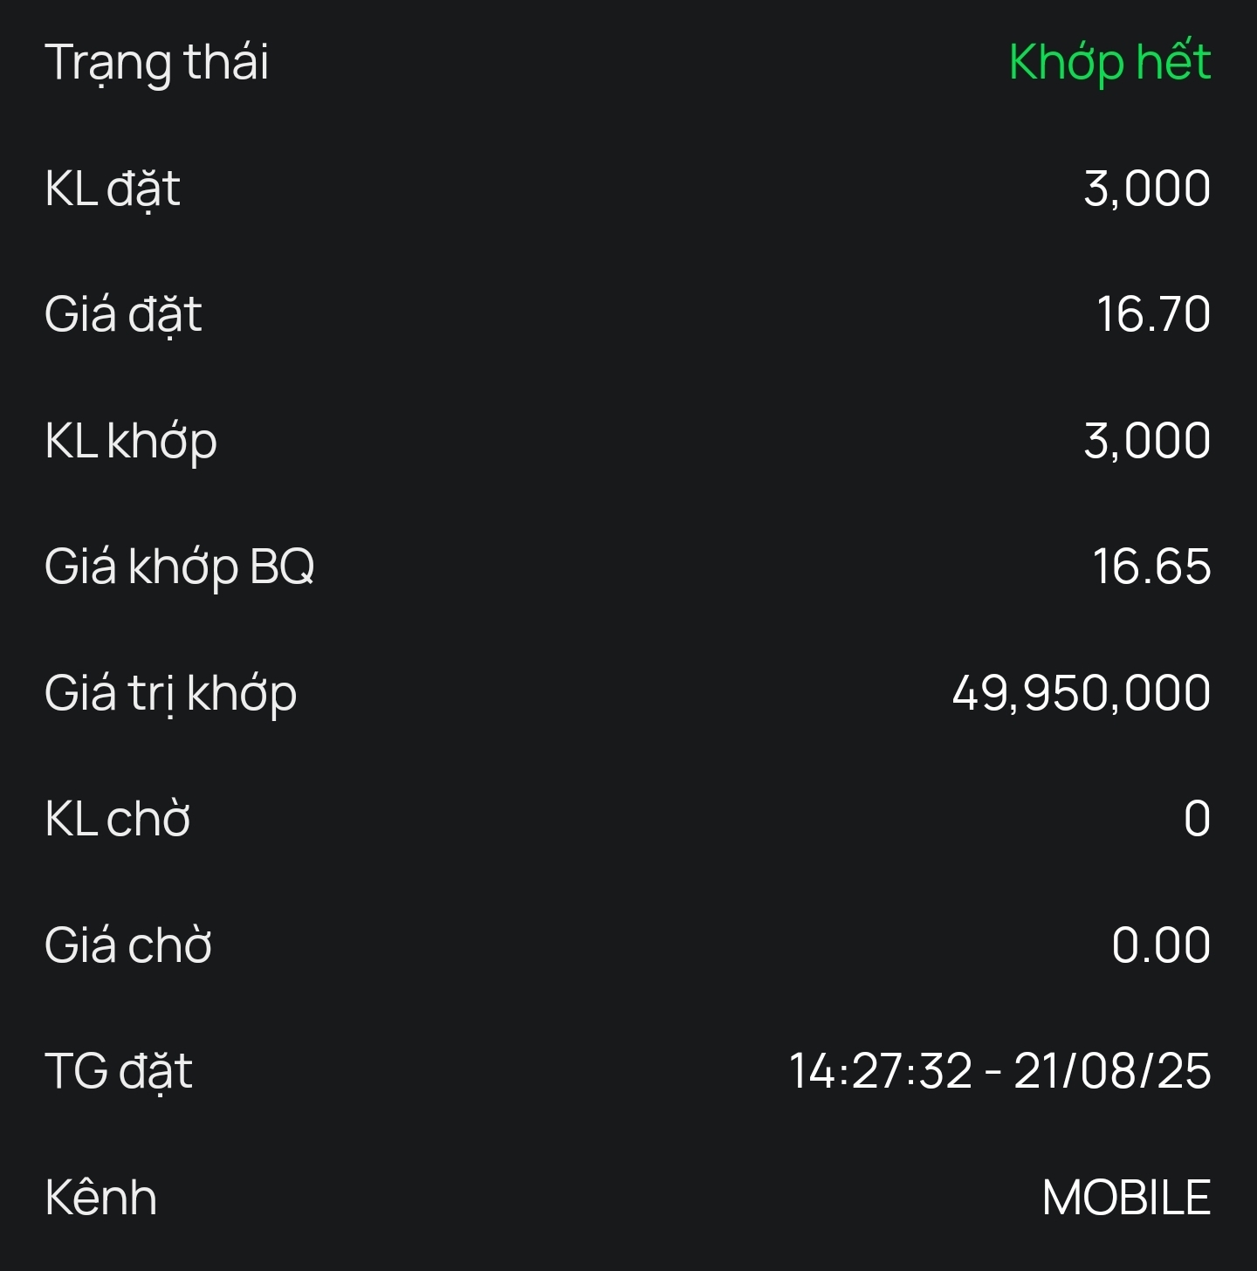1257x1271 pixels.
Task: Tap the green 'Khớp hết' status
Action: pos(1109,63)
